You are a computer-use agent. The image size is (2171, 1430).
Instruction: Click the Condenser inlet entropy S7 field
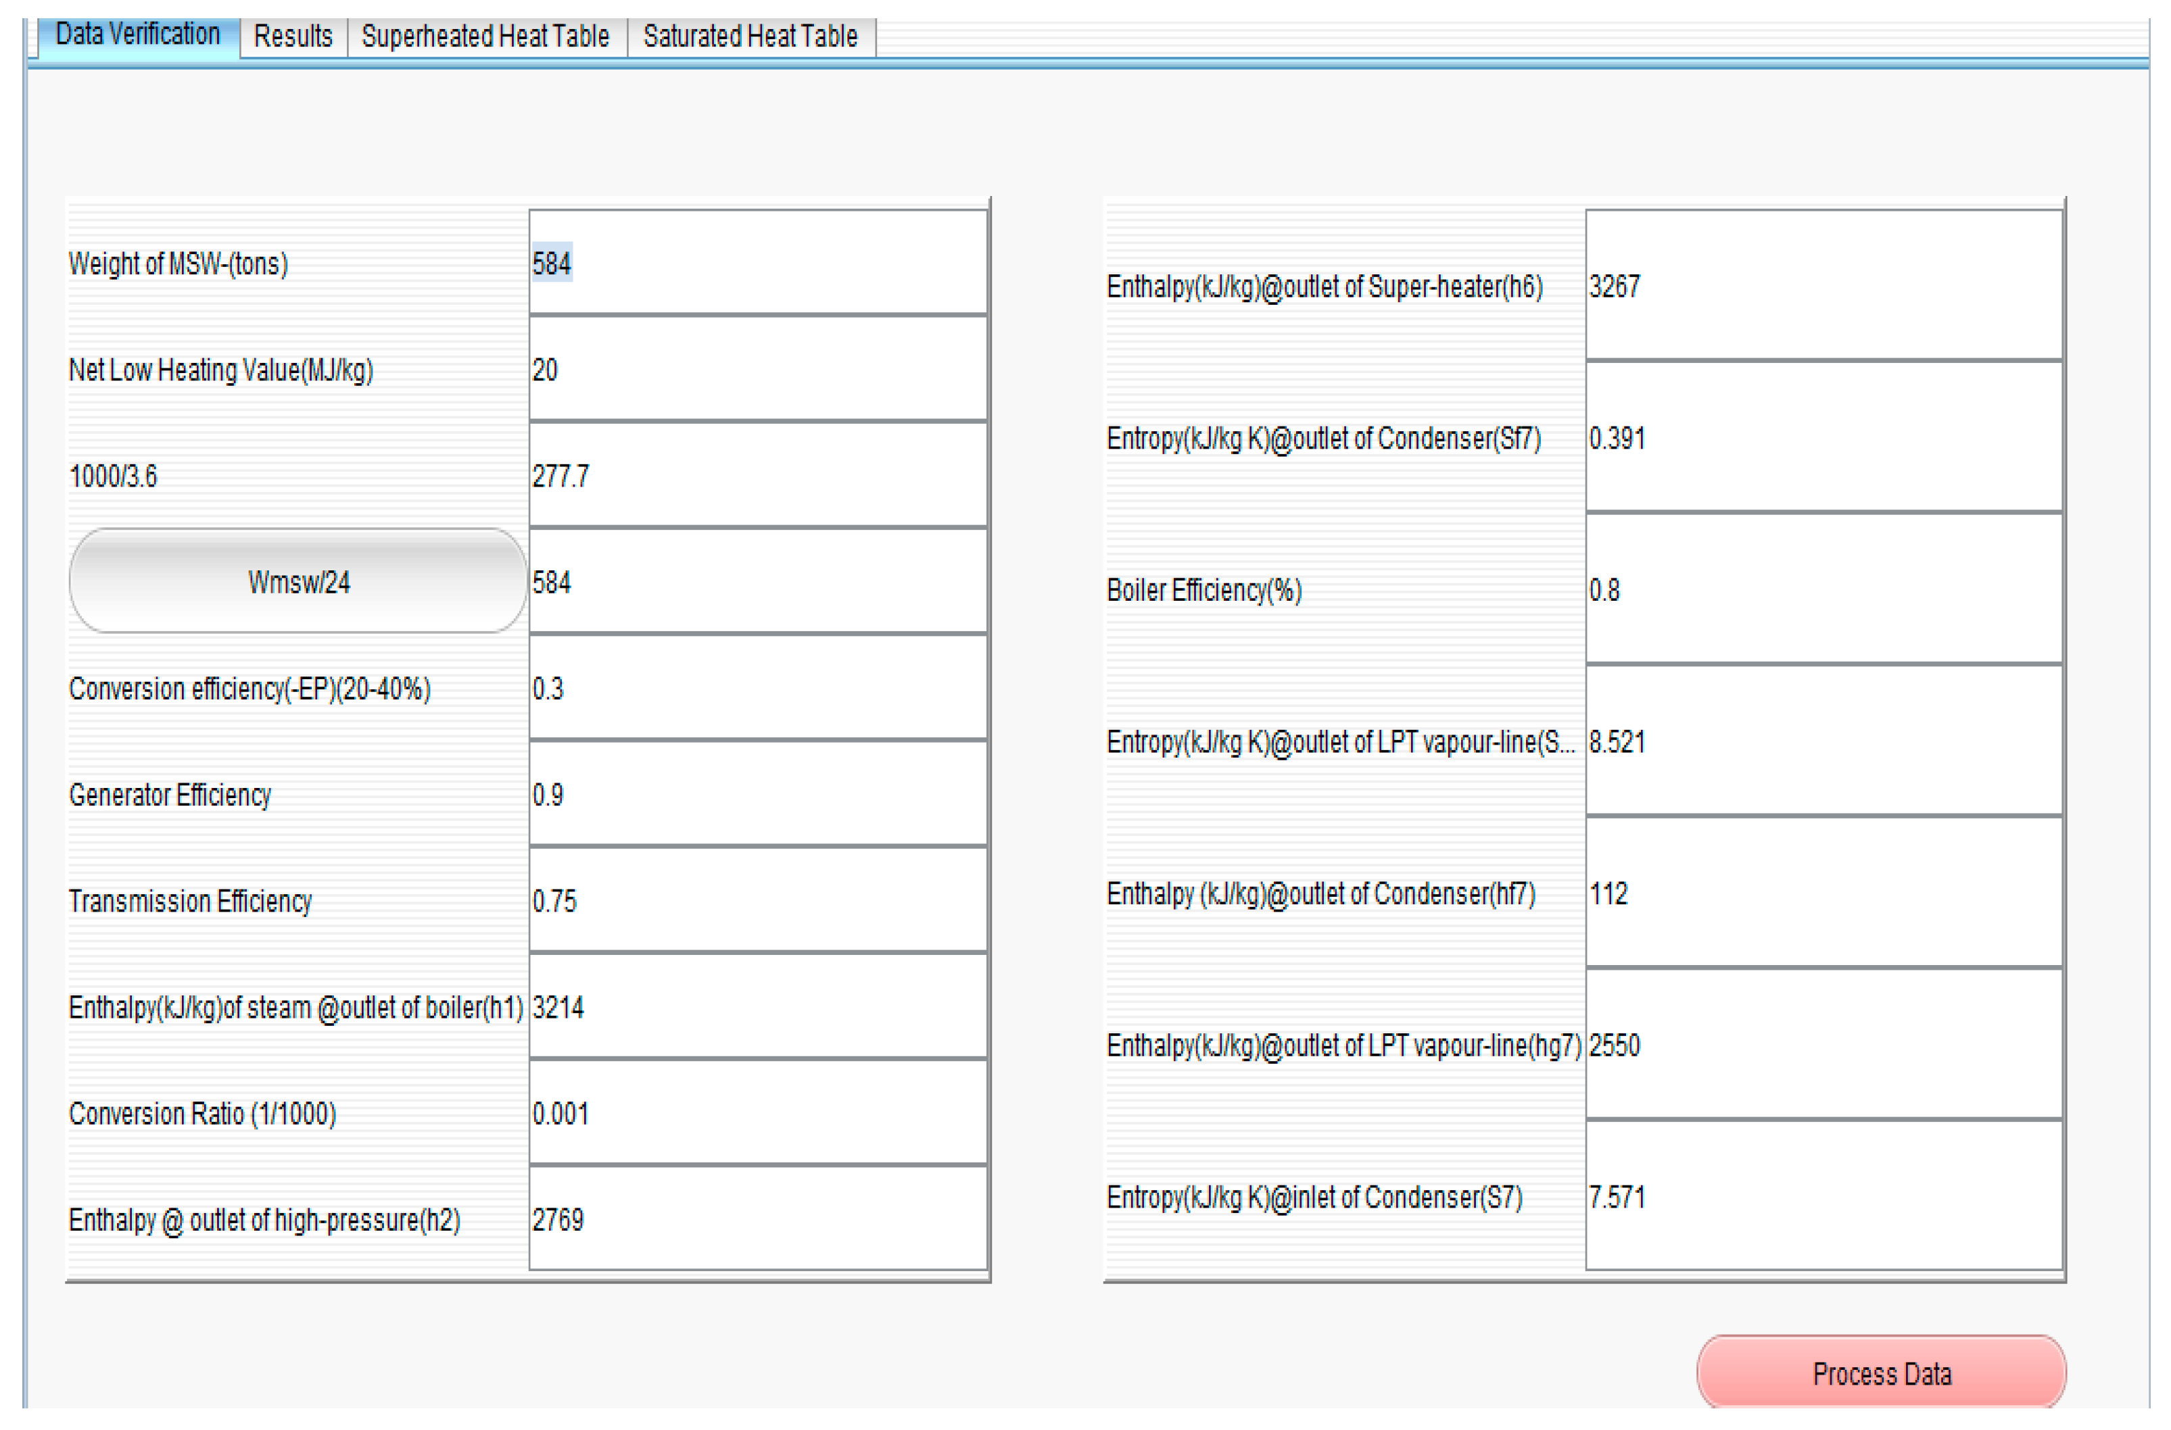pyautogui.click(x=1823, y=1197)
